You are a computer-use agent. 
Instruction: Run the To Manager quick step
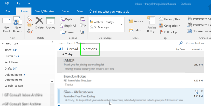tap(100, 27)
